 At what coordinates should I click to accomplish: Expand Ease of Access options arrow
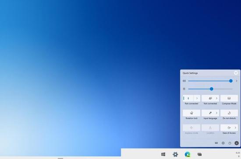(235, 128)
